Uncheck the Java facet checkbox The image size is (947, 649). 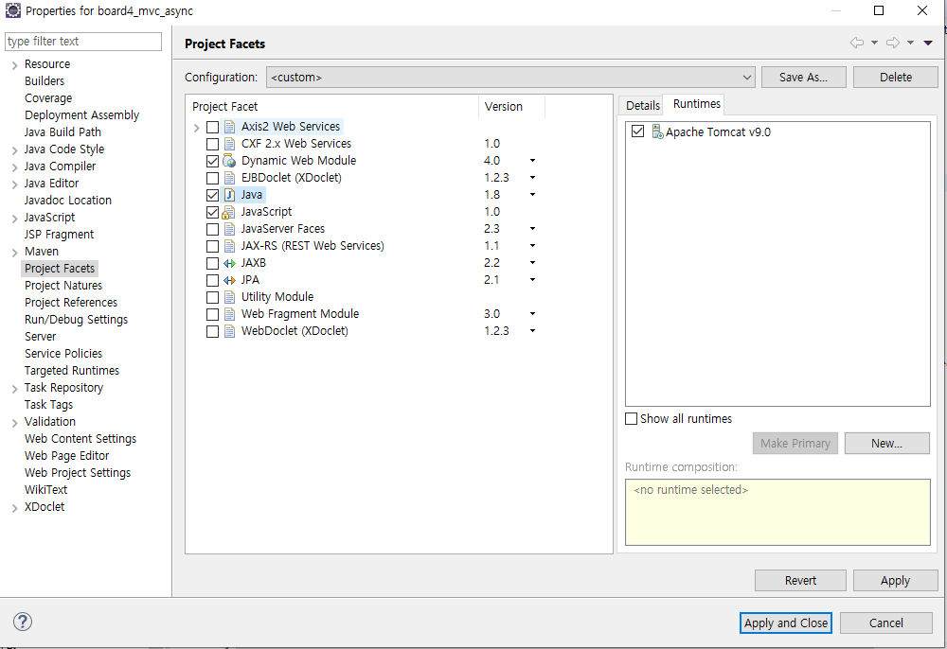click(x=212, y=196)
